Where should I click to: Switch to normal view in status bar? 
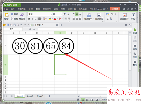(83, 100)
